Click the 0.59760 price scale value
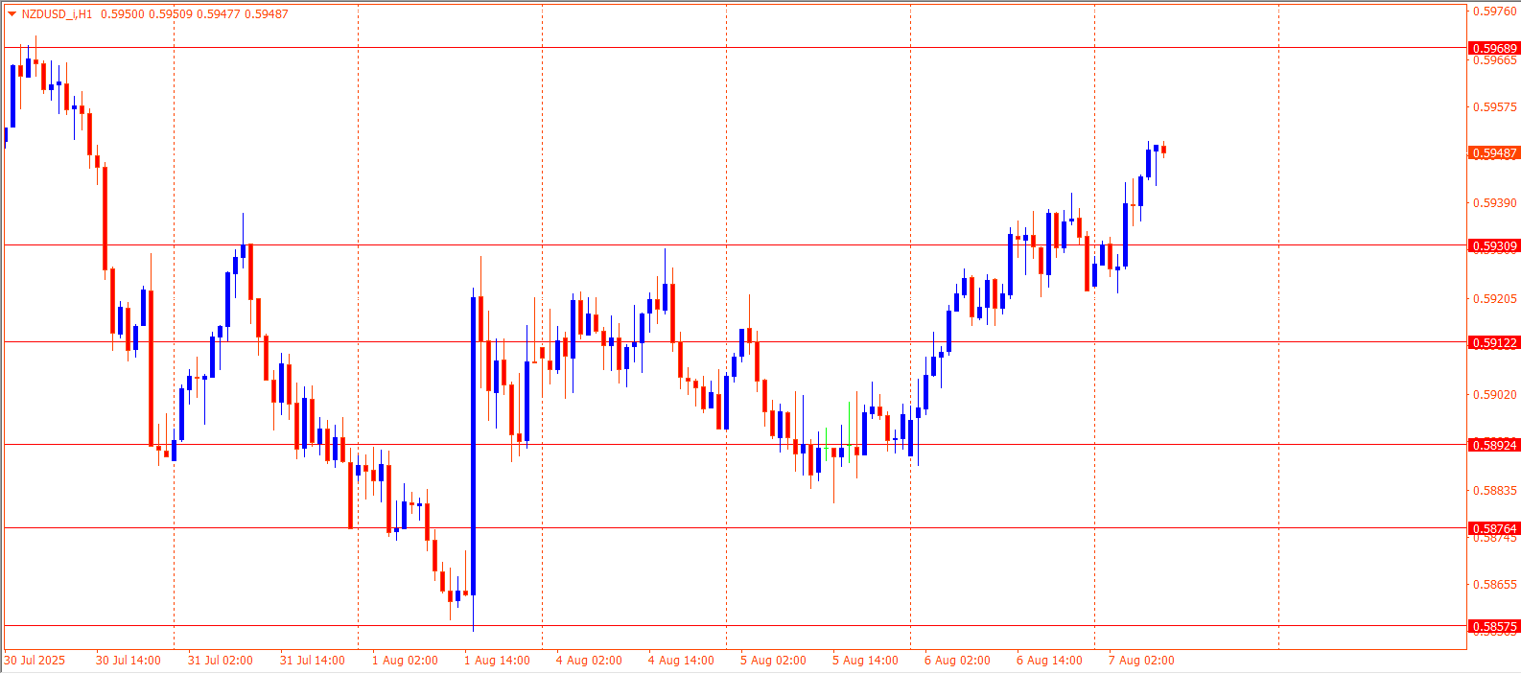1521x674 pixels. 1495,12
